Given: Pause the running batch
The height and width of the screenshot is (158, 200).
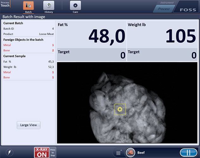Looking at the screenshot, I should (x=189, y=153).
